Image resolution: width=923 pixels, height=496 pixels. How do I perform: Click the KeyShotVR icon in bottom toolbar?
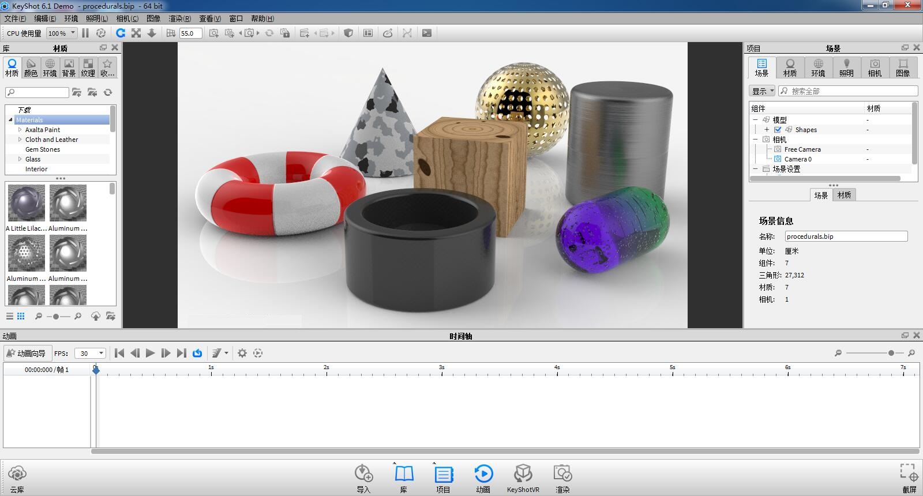pyautogui.click(x=523, y=475)
